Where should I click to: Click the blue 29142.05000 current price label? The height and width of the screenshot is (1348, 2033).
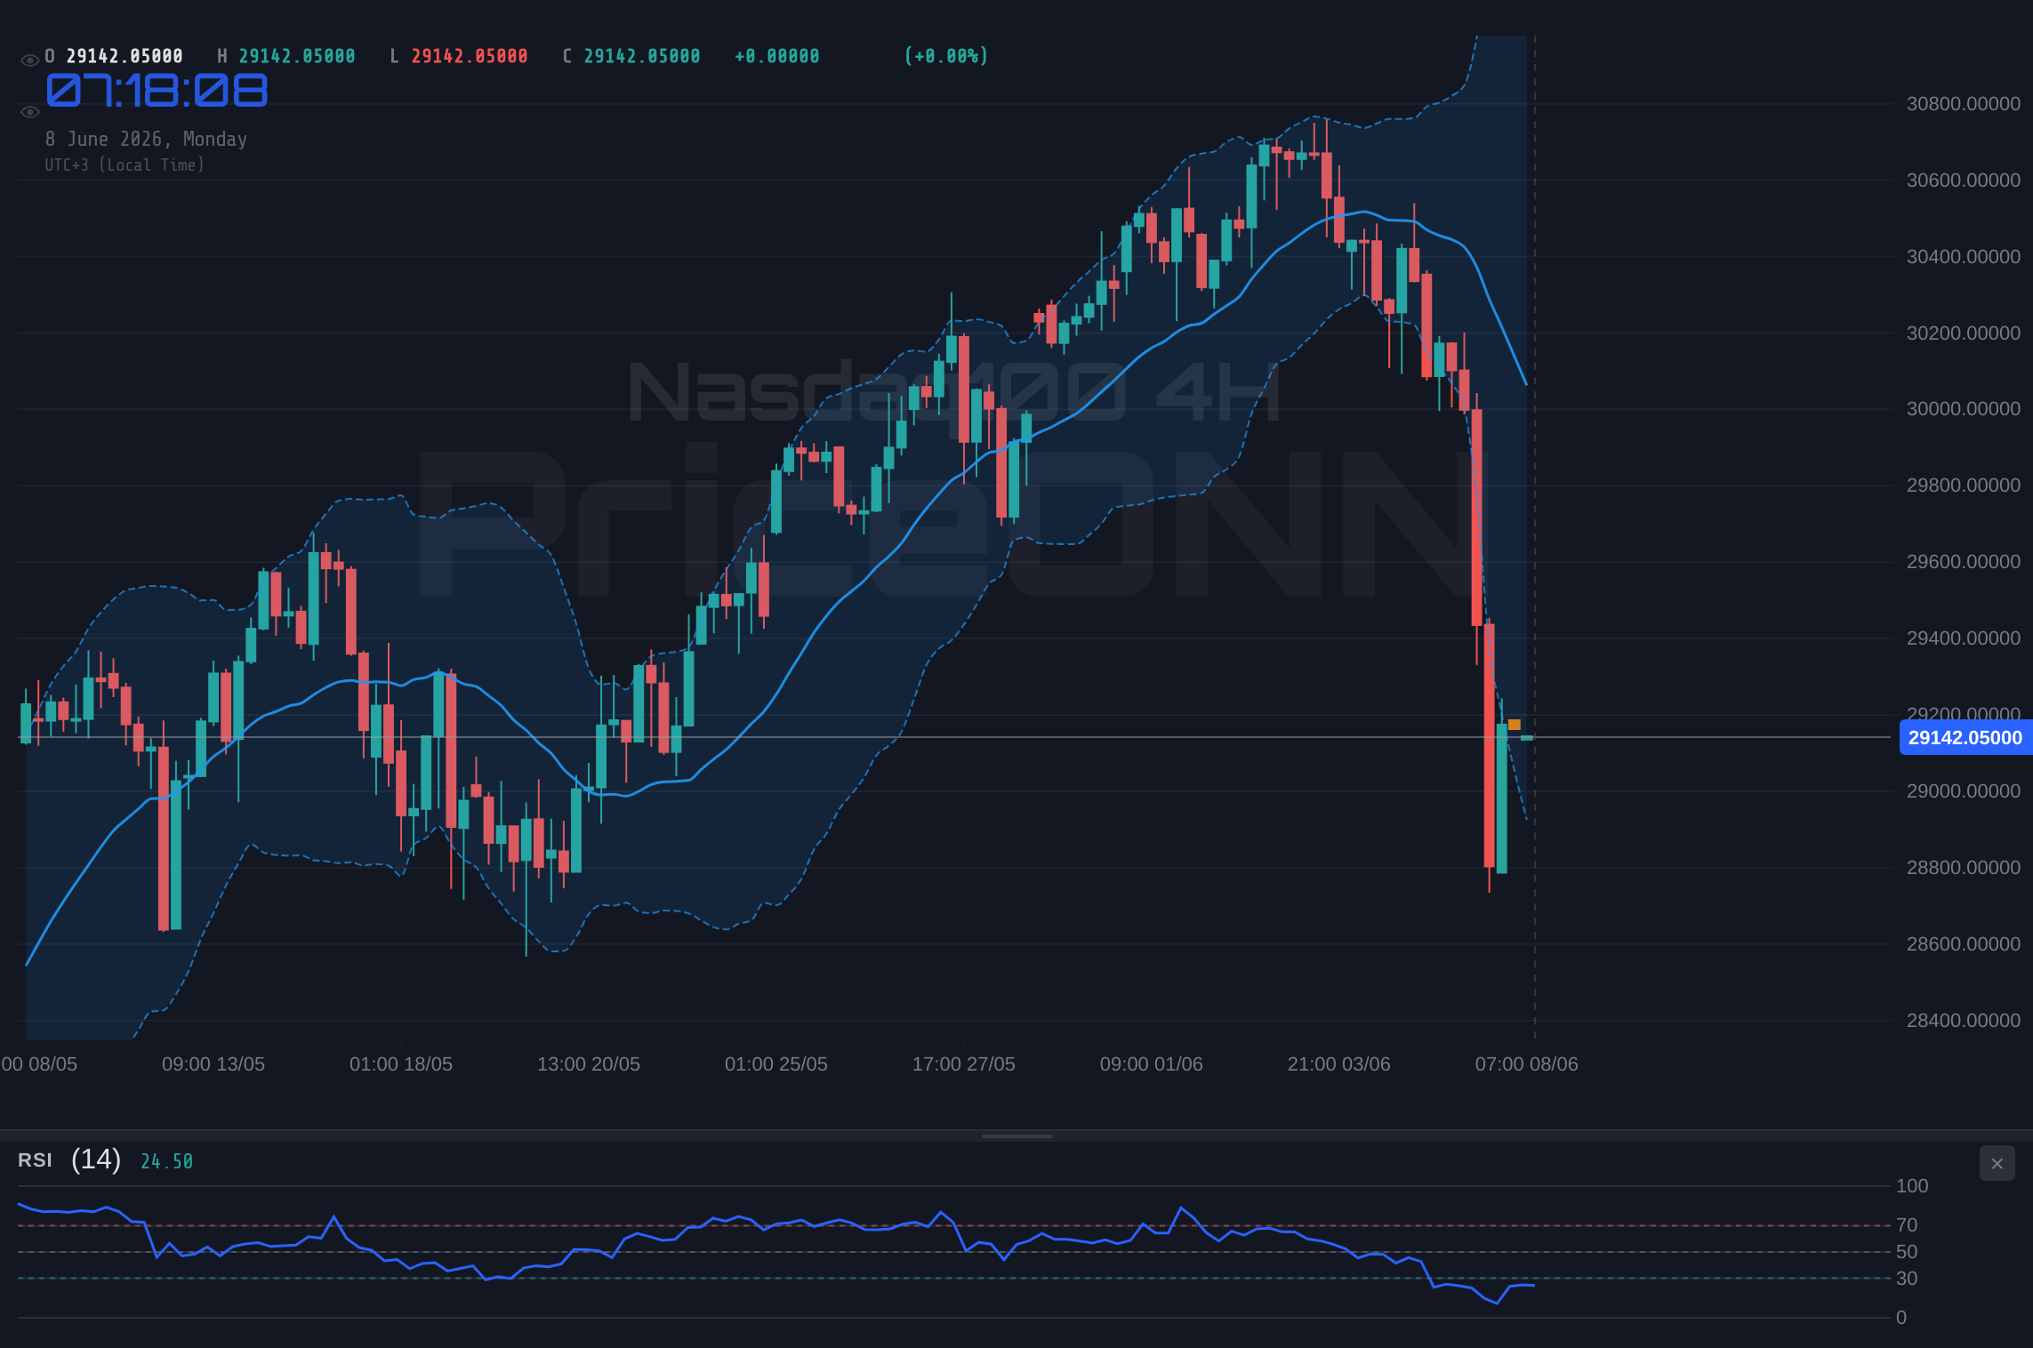coord(1965,738)
